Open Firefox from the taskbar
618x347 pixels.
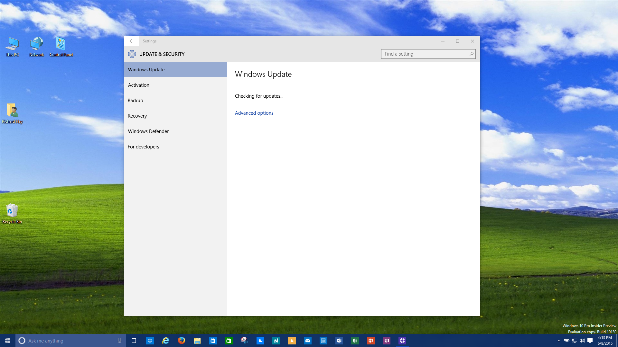182,341
